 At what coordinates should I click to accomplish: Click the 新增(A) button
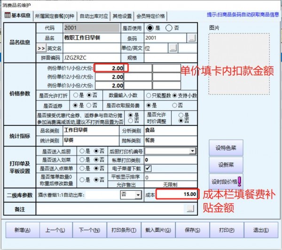(22, 230)
